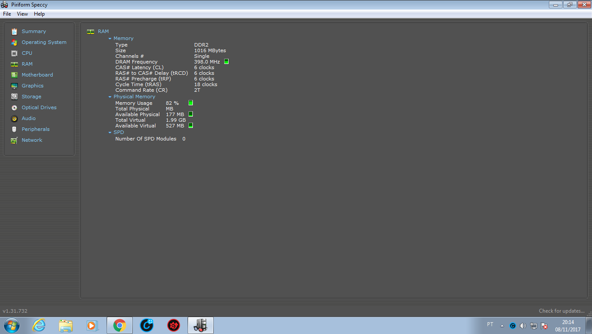The height and width of the screenshot is (334, 592).
Task: Restore down the Speccy window
Action: (569, 5)
